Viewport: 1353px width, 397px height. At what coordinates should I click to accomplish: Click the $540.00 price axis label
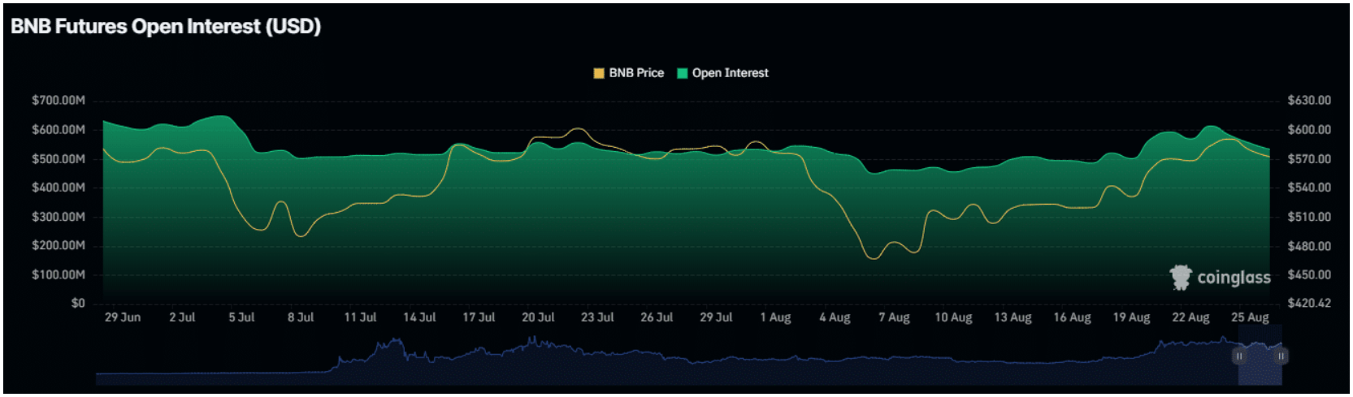pyautogui.click(x=1309, y=188)
